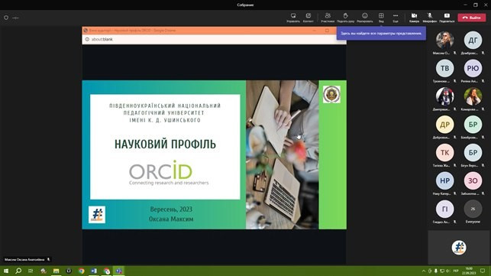This screenshot has height=276, width=491.
Task: Raise hand with Поднять руку icon
Action: tap(345, 18)
